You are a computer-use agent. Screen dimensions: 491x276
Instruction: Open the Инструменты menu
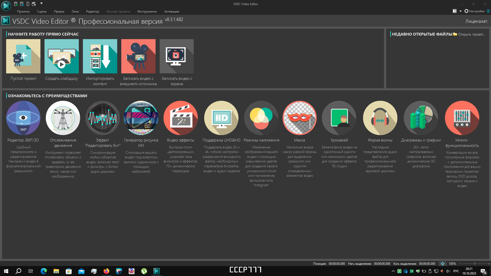tap(147, 12)
